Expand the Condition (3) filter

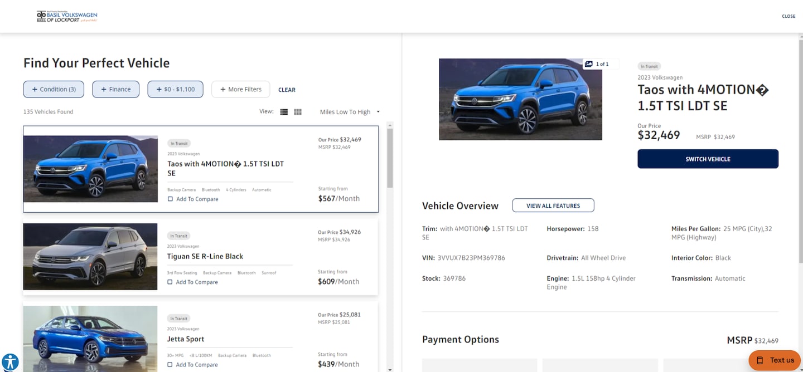pyautogui.click(x=54, y=89)
